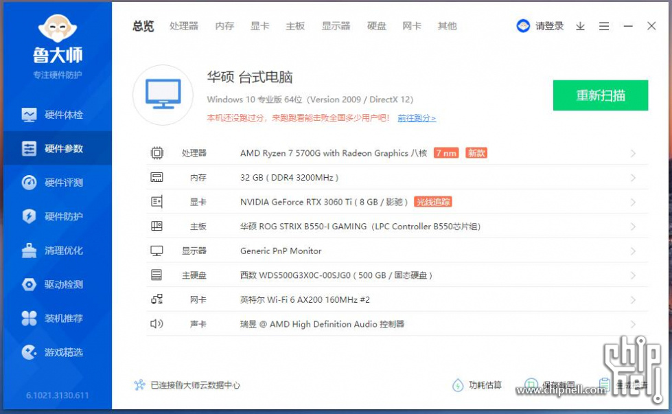
Task: Click 华硕 ROG STRIX B550-I GAMING text
Action: [x=360, y=227]
